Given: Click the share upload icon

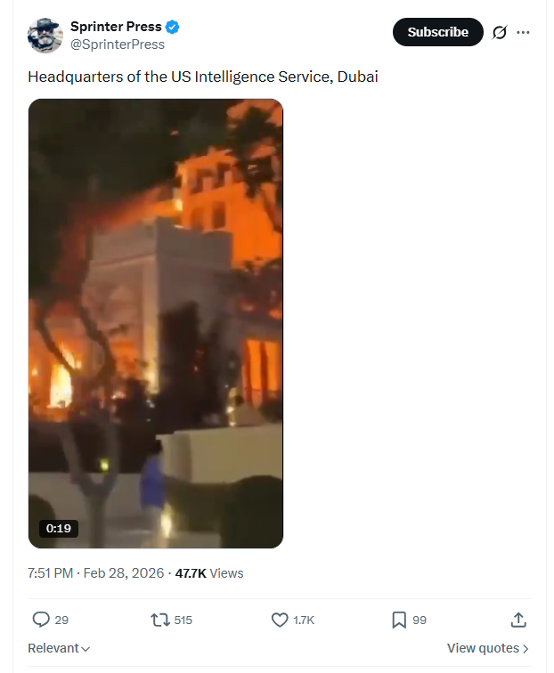Looking at the screenshot, I should click(518, 620).
